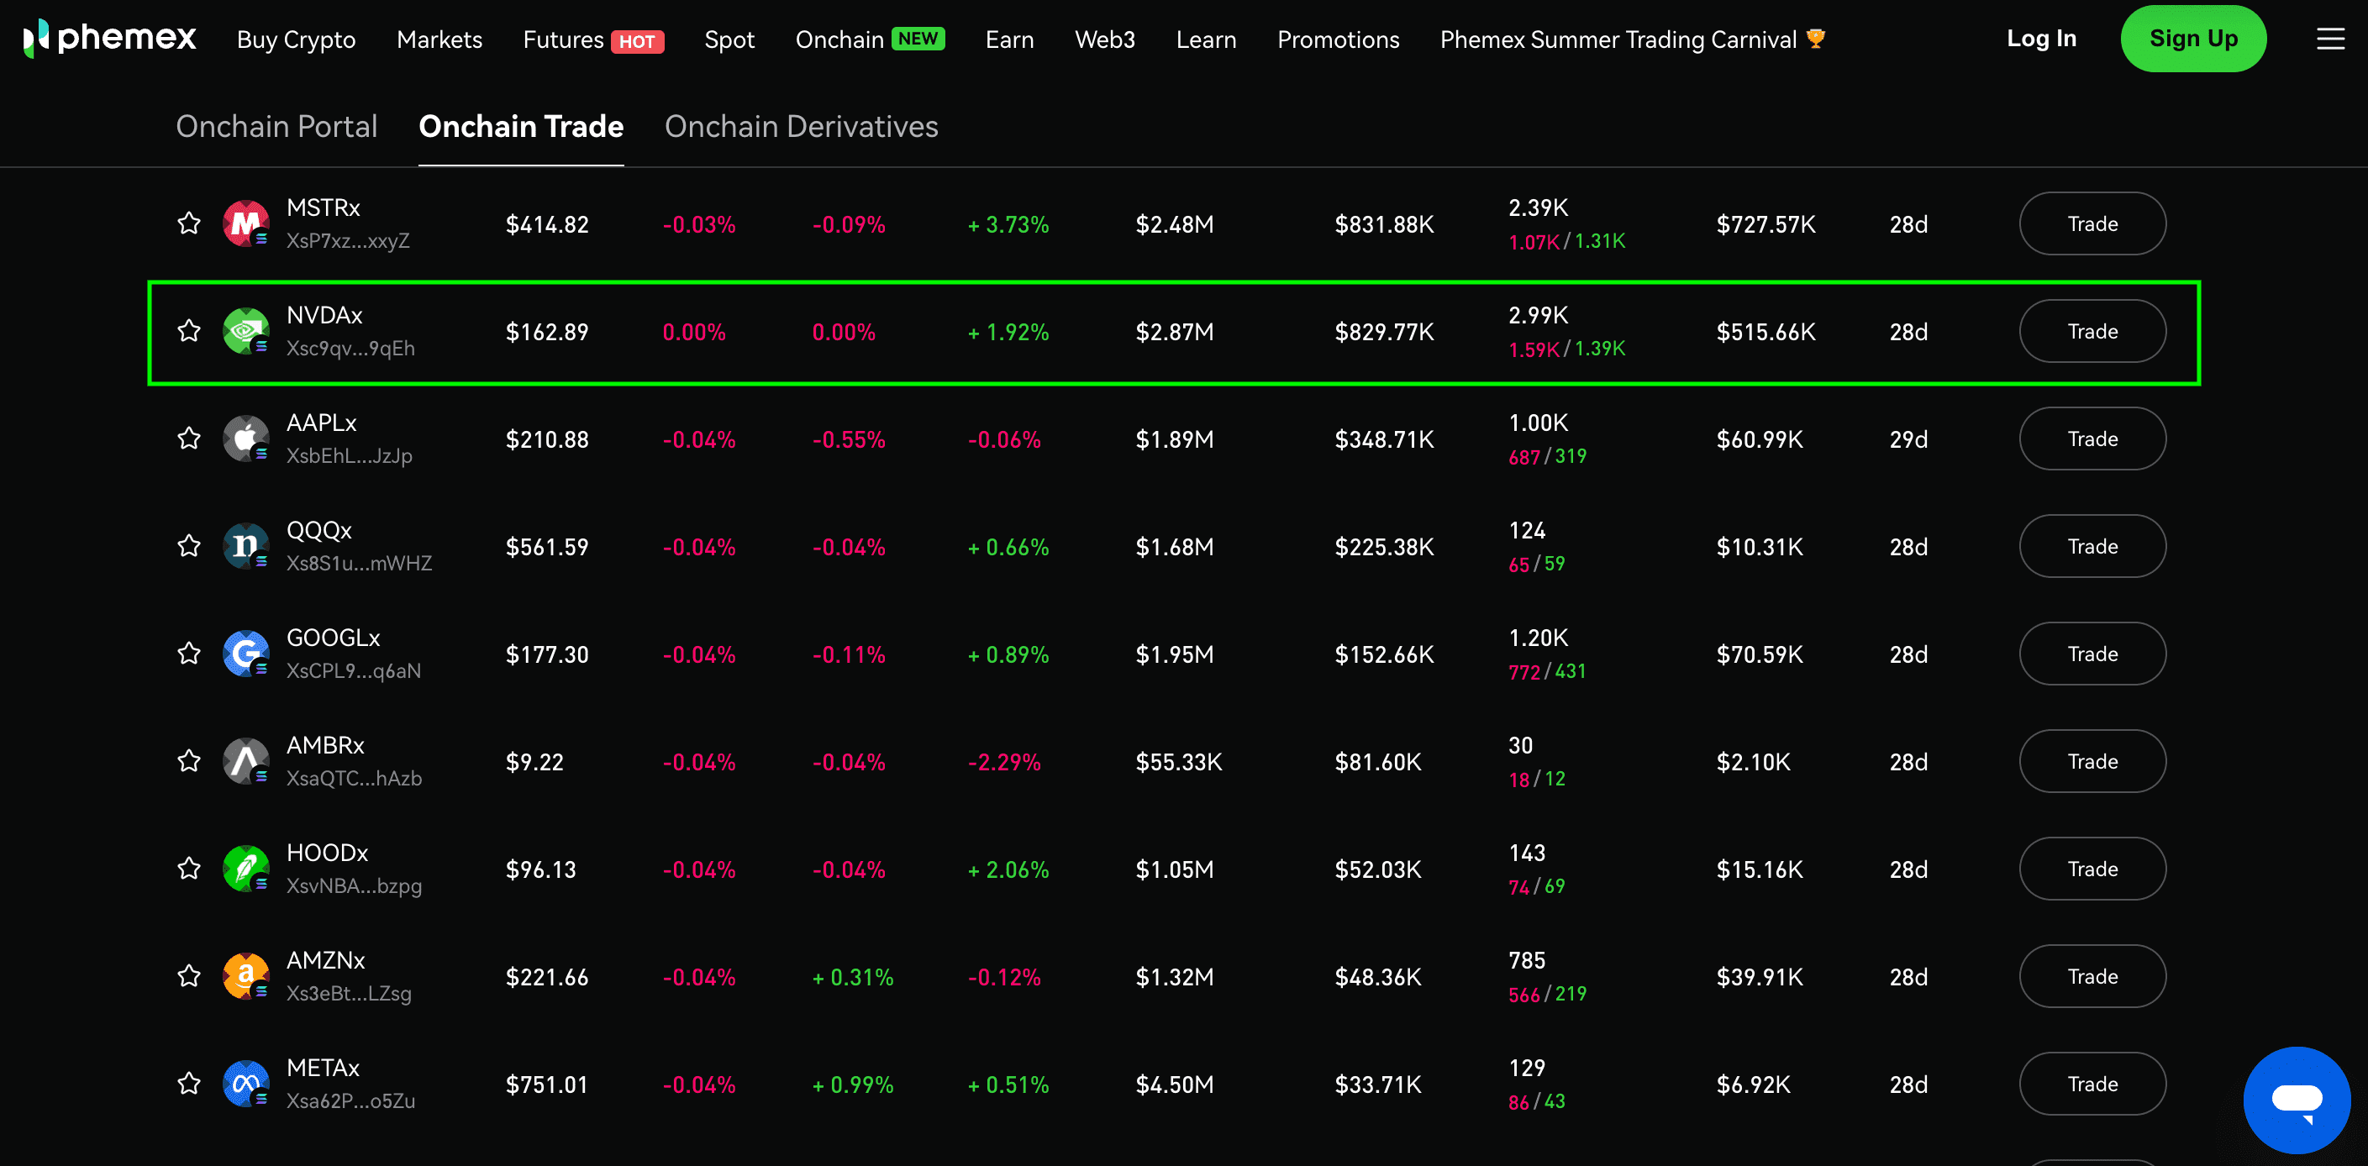The image size is (2368, 1166).
Task: Click the QQQx token icon
Action: (x=245, y=546)
